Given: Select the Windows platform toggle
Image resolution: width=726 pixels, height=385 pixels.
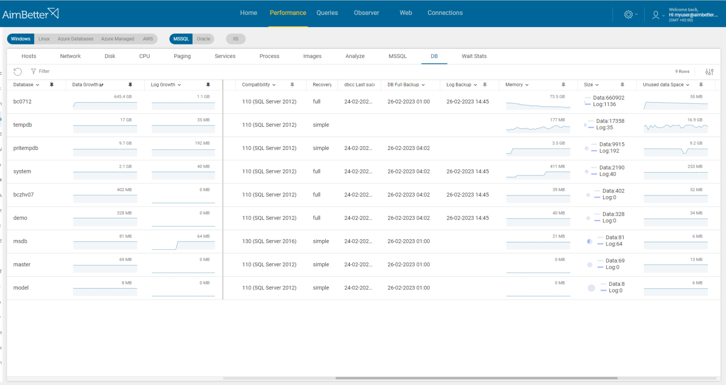Looking at the screenshot, I should [20, 39].
